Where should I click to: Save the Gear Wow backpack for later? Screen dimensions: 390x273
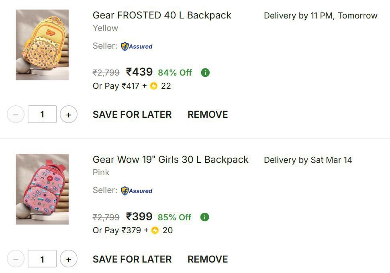tap(132, 259)
